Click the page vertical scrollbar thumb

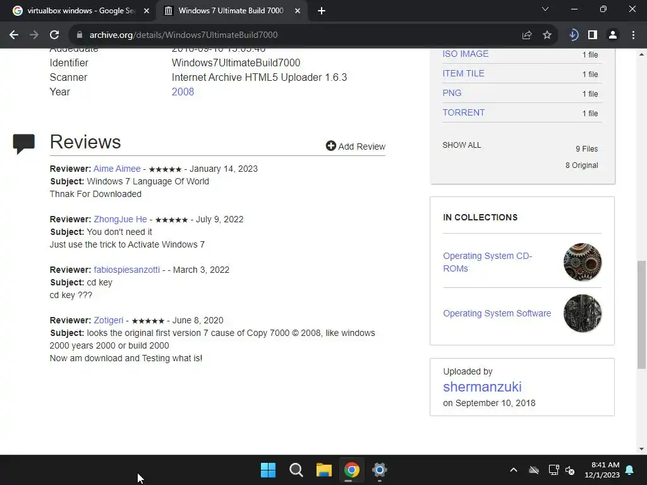click(642, 314)
